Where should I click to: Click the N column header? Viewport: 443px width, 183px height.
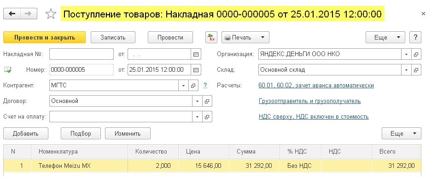17,152
